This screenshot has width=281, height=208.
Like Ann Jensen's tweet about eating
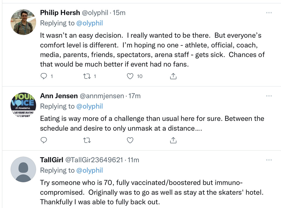[130, 140]
